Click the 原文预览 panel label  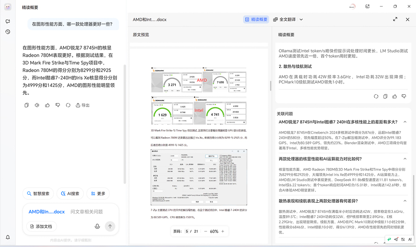point(141,35)
